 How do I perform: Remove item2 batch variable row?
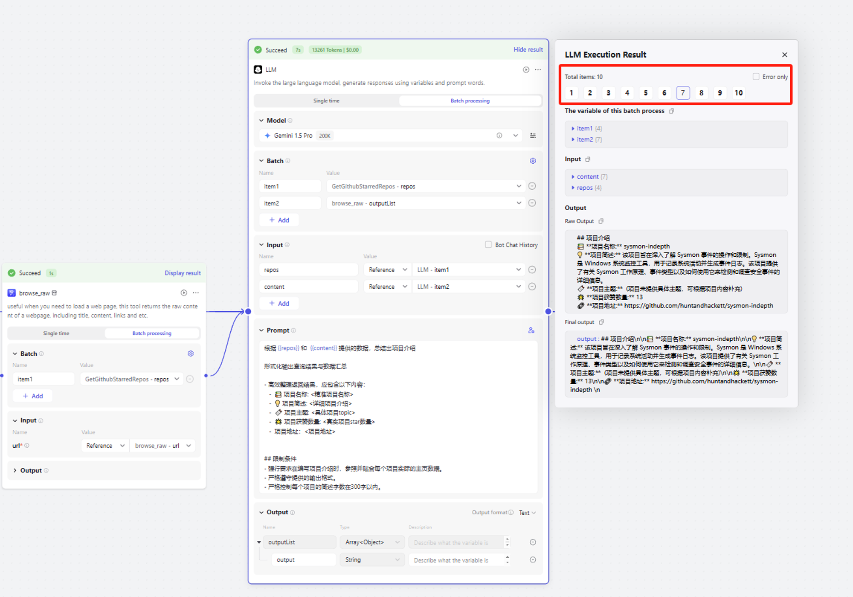pyautogui.click(x=532, y=203)
